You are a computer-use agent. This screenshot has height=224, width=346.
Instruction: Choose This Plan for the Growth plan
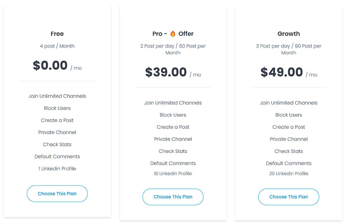pyautogui.click(x=288, y=197)
